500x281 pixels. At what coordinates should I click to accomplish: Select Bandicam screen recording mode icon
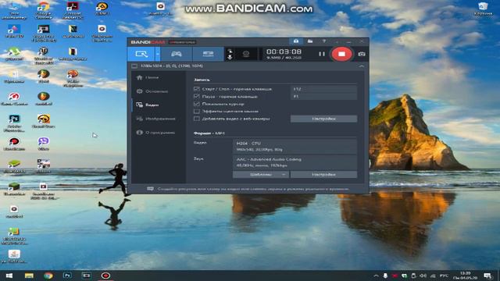(141, 54)
